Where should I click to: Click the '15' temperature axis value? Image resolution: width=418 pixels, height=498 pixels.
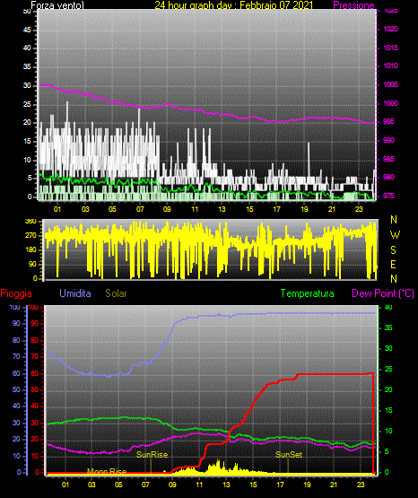(x=388, y=410)
